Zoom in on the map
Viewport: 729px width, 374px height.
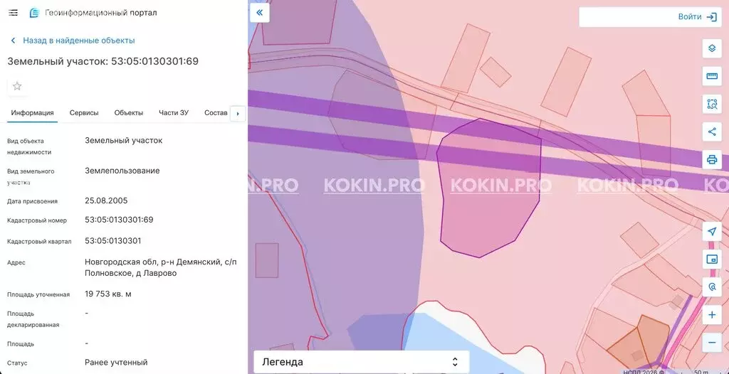tap(711, 315)
